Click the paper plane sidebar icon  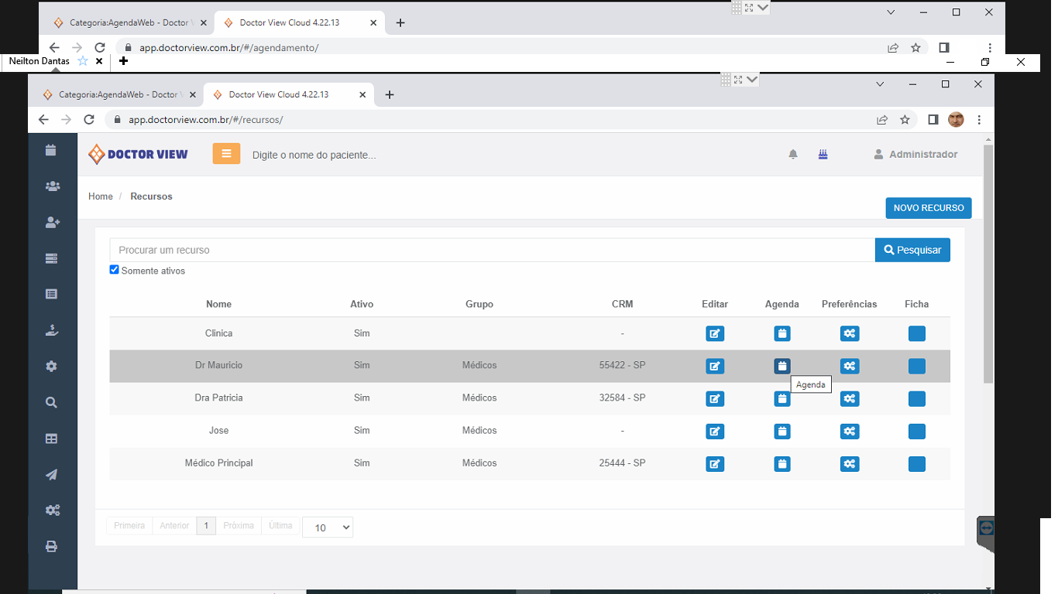52,475
